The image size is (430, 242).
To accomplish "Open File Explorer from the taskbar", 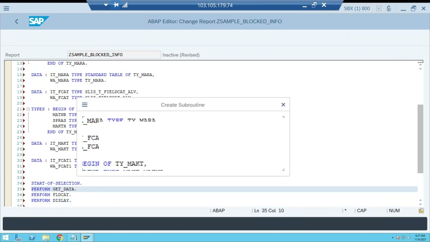I will click(46, 238).
